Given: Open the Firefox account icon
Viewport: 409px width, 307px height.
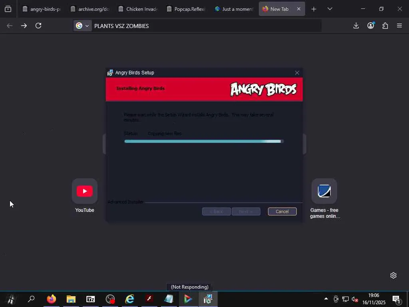Looking at the screenshot, I should pyautogui.click(x=371, y=26).
